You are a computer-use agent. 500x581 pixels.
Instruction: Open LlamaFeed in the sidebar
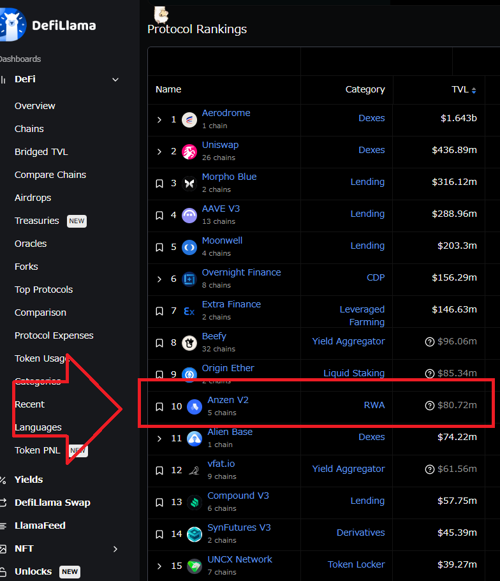(40, 526)
